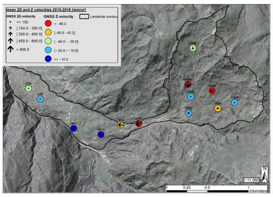This screenshot has width=273, height=197.
Task: Click the green CR38 marker
Action: coord(193,48)
